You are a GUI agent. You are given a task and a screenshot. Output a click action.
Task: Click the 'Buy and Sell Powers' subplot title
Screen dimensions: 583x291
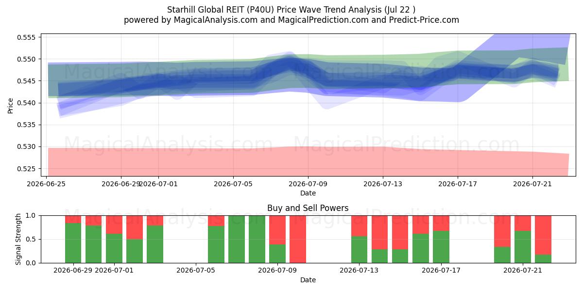308,208
